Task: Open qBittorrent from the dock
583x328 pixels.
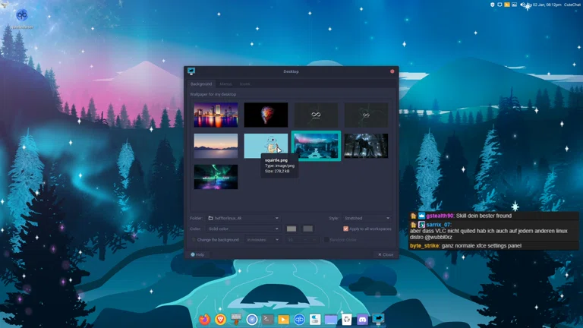Action: click(x=299, y=320)
